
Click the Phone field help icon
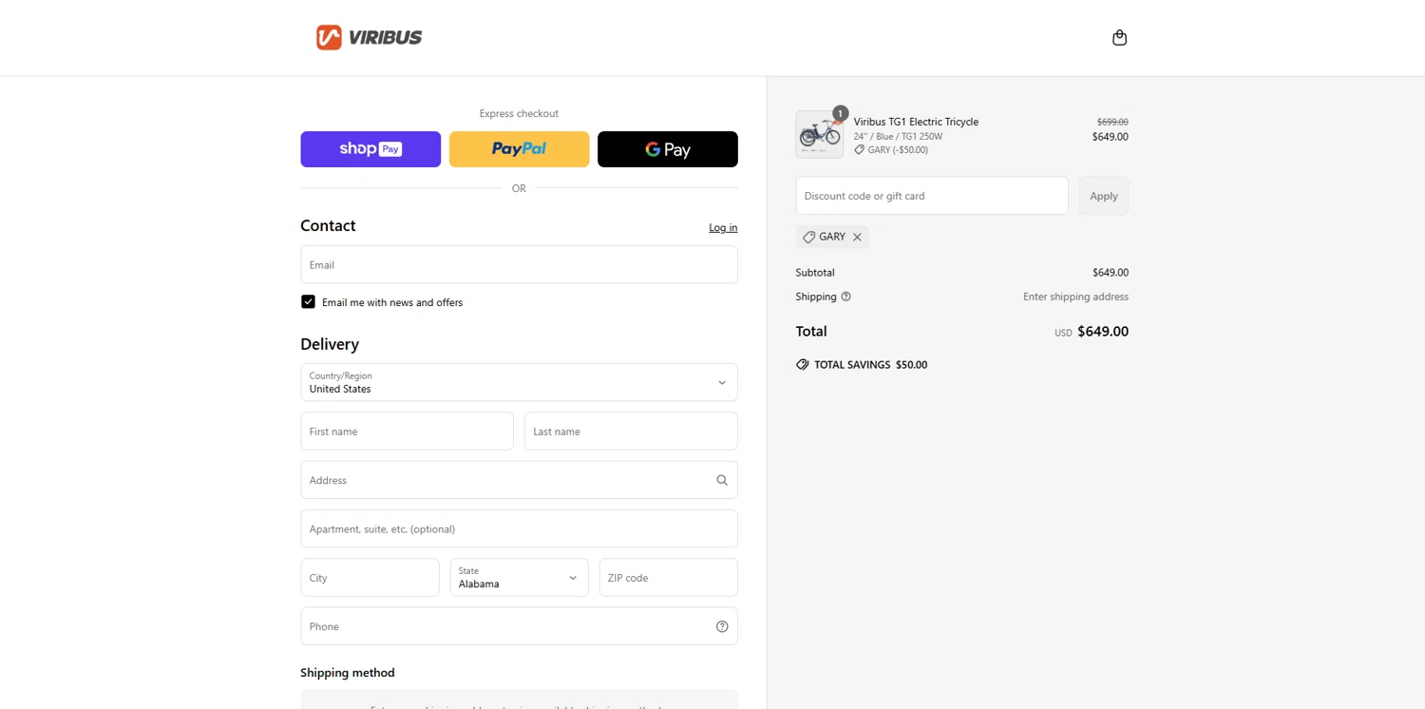point(722,626)
